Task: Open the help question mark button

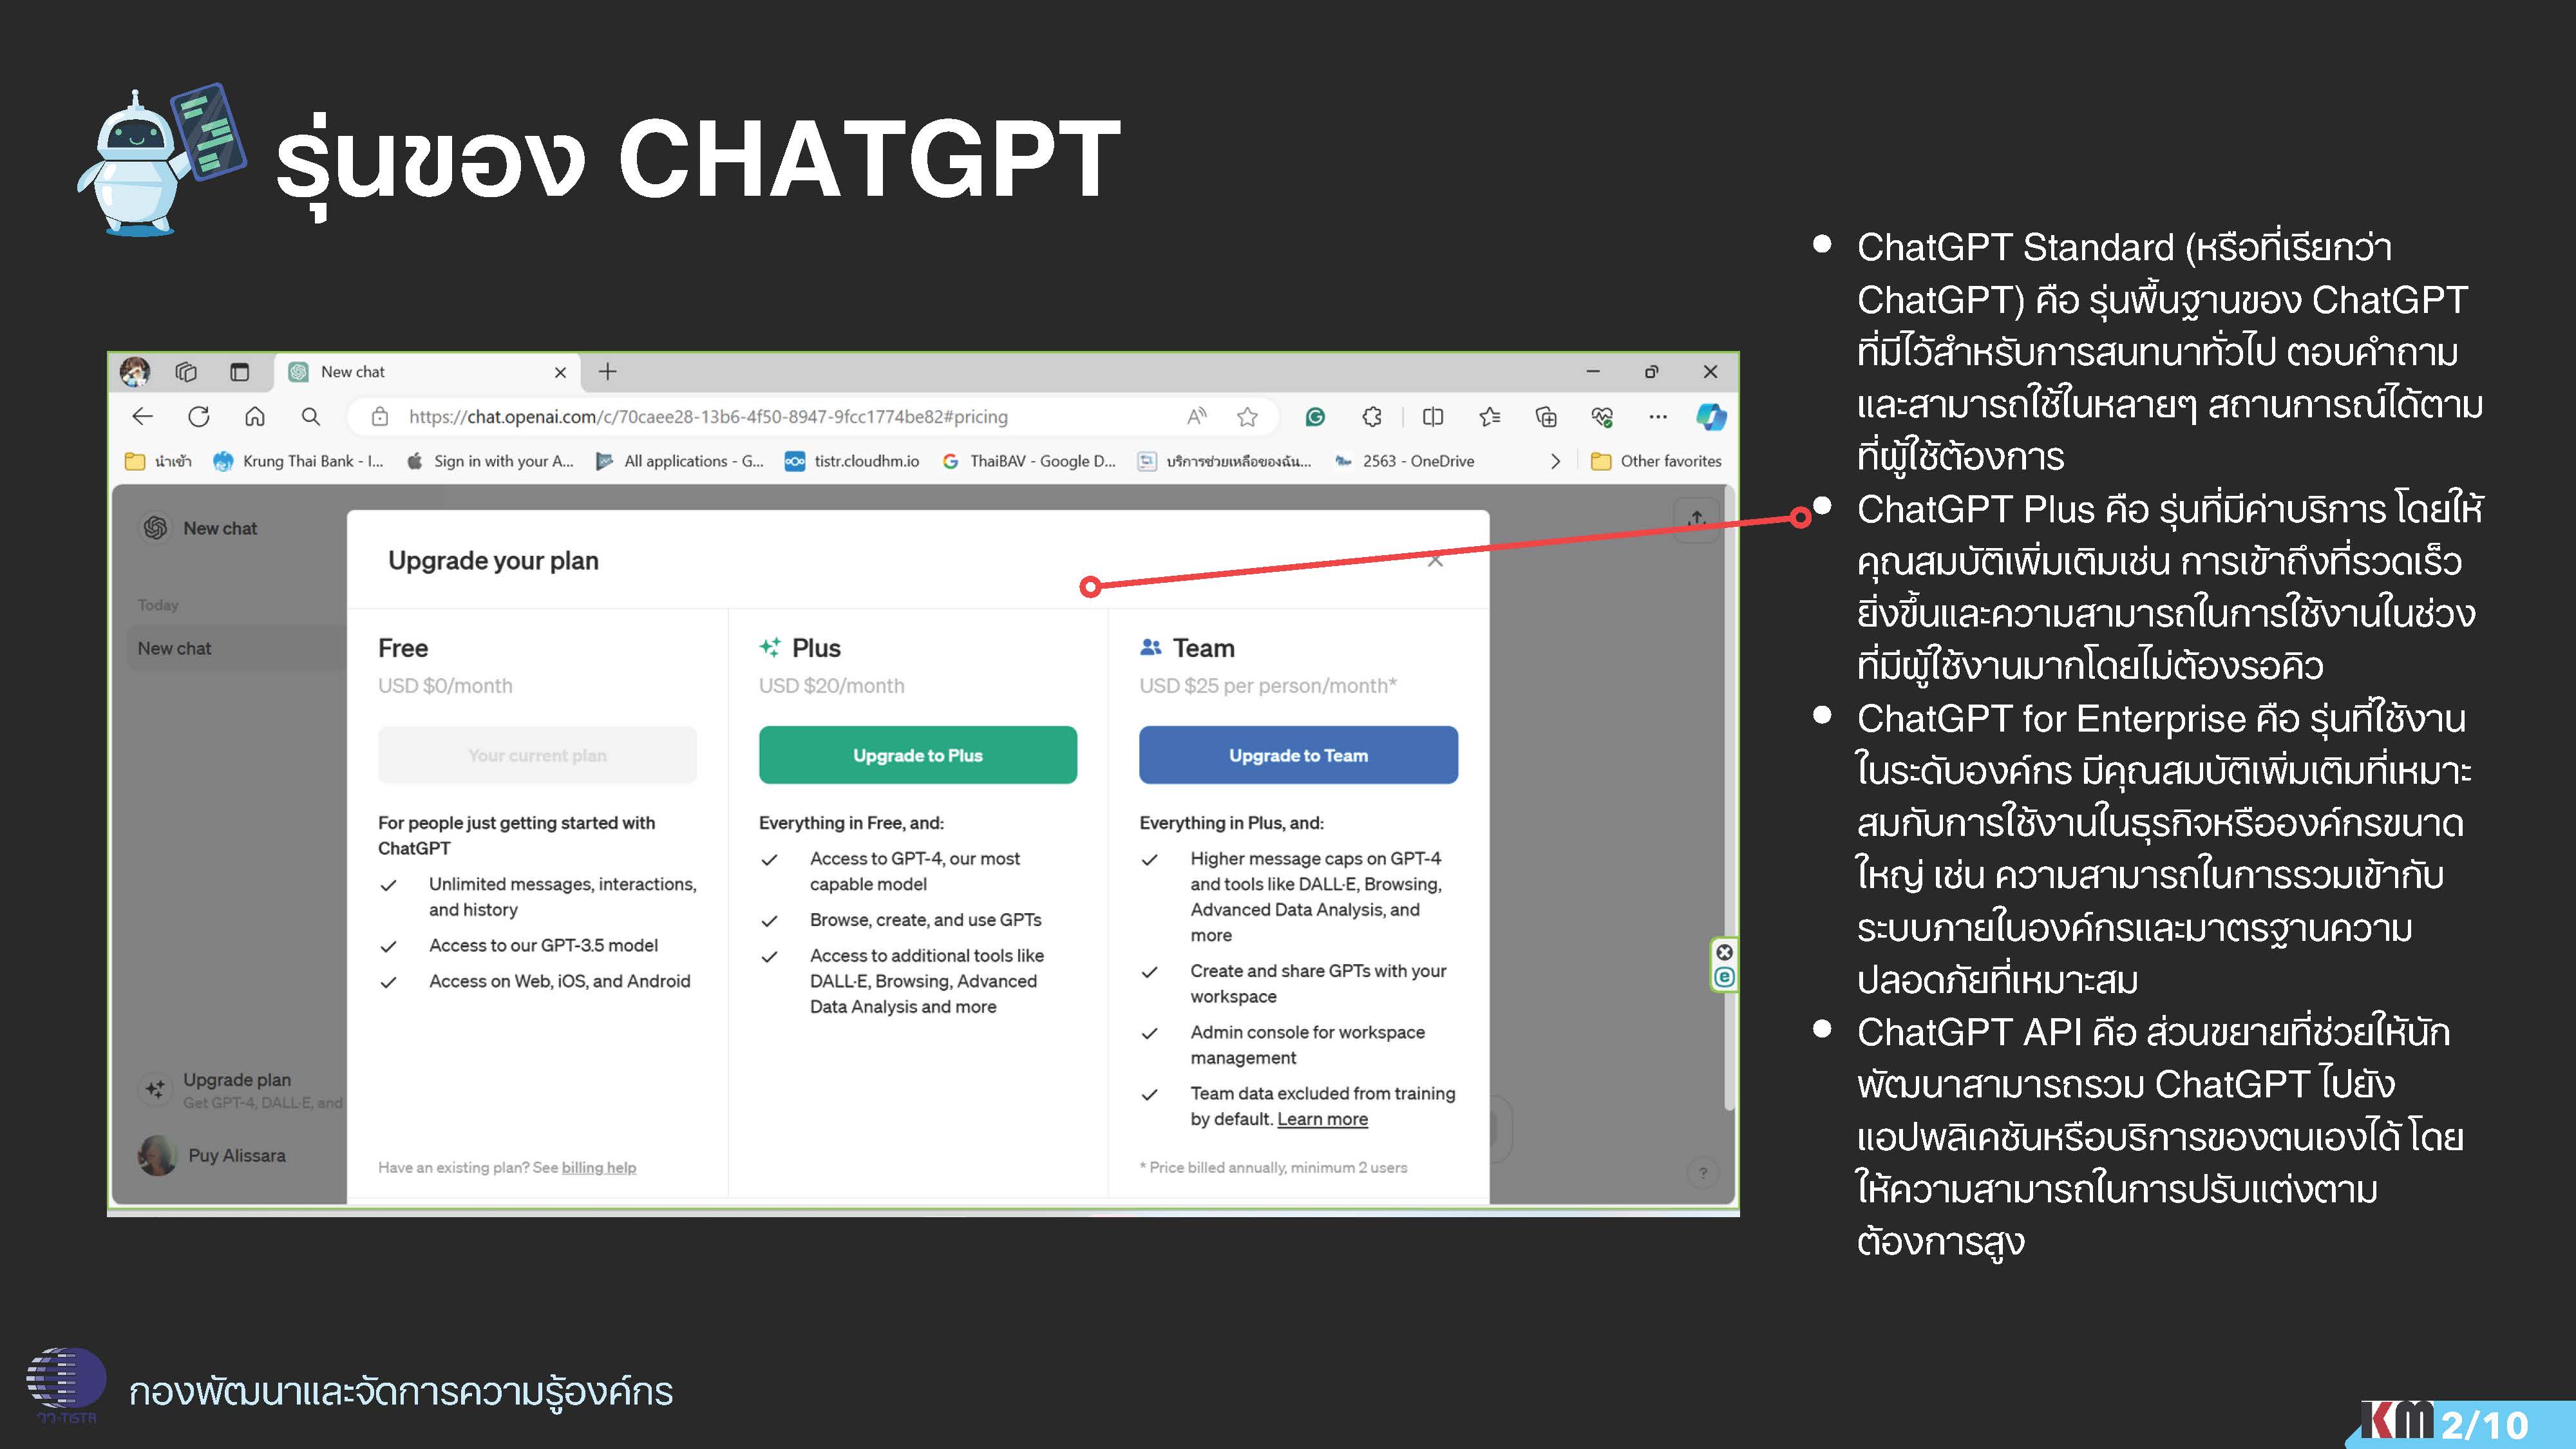Action: 1703,1172
